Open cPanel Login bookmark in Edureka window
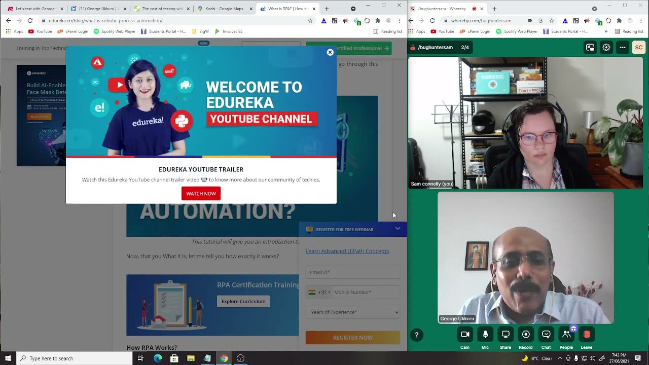This screenshot has width=649, height=365. click(x=71, y=31)
